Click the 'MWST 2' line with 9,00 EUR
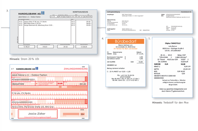The width and height of the screenshot is (198, 131). click(x=172, y=66)
